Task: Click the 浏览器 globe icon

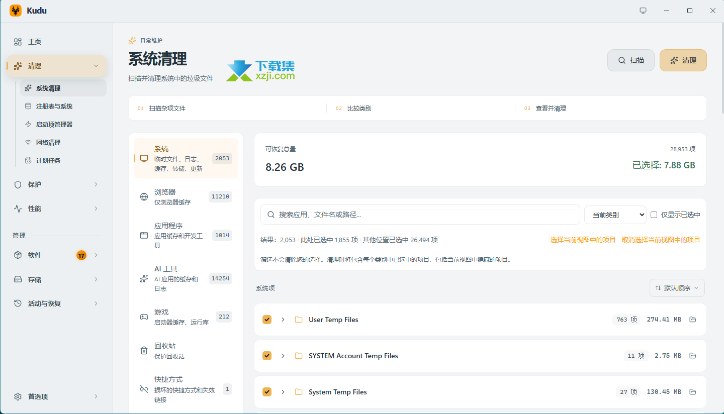Action: [144, 196]
